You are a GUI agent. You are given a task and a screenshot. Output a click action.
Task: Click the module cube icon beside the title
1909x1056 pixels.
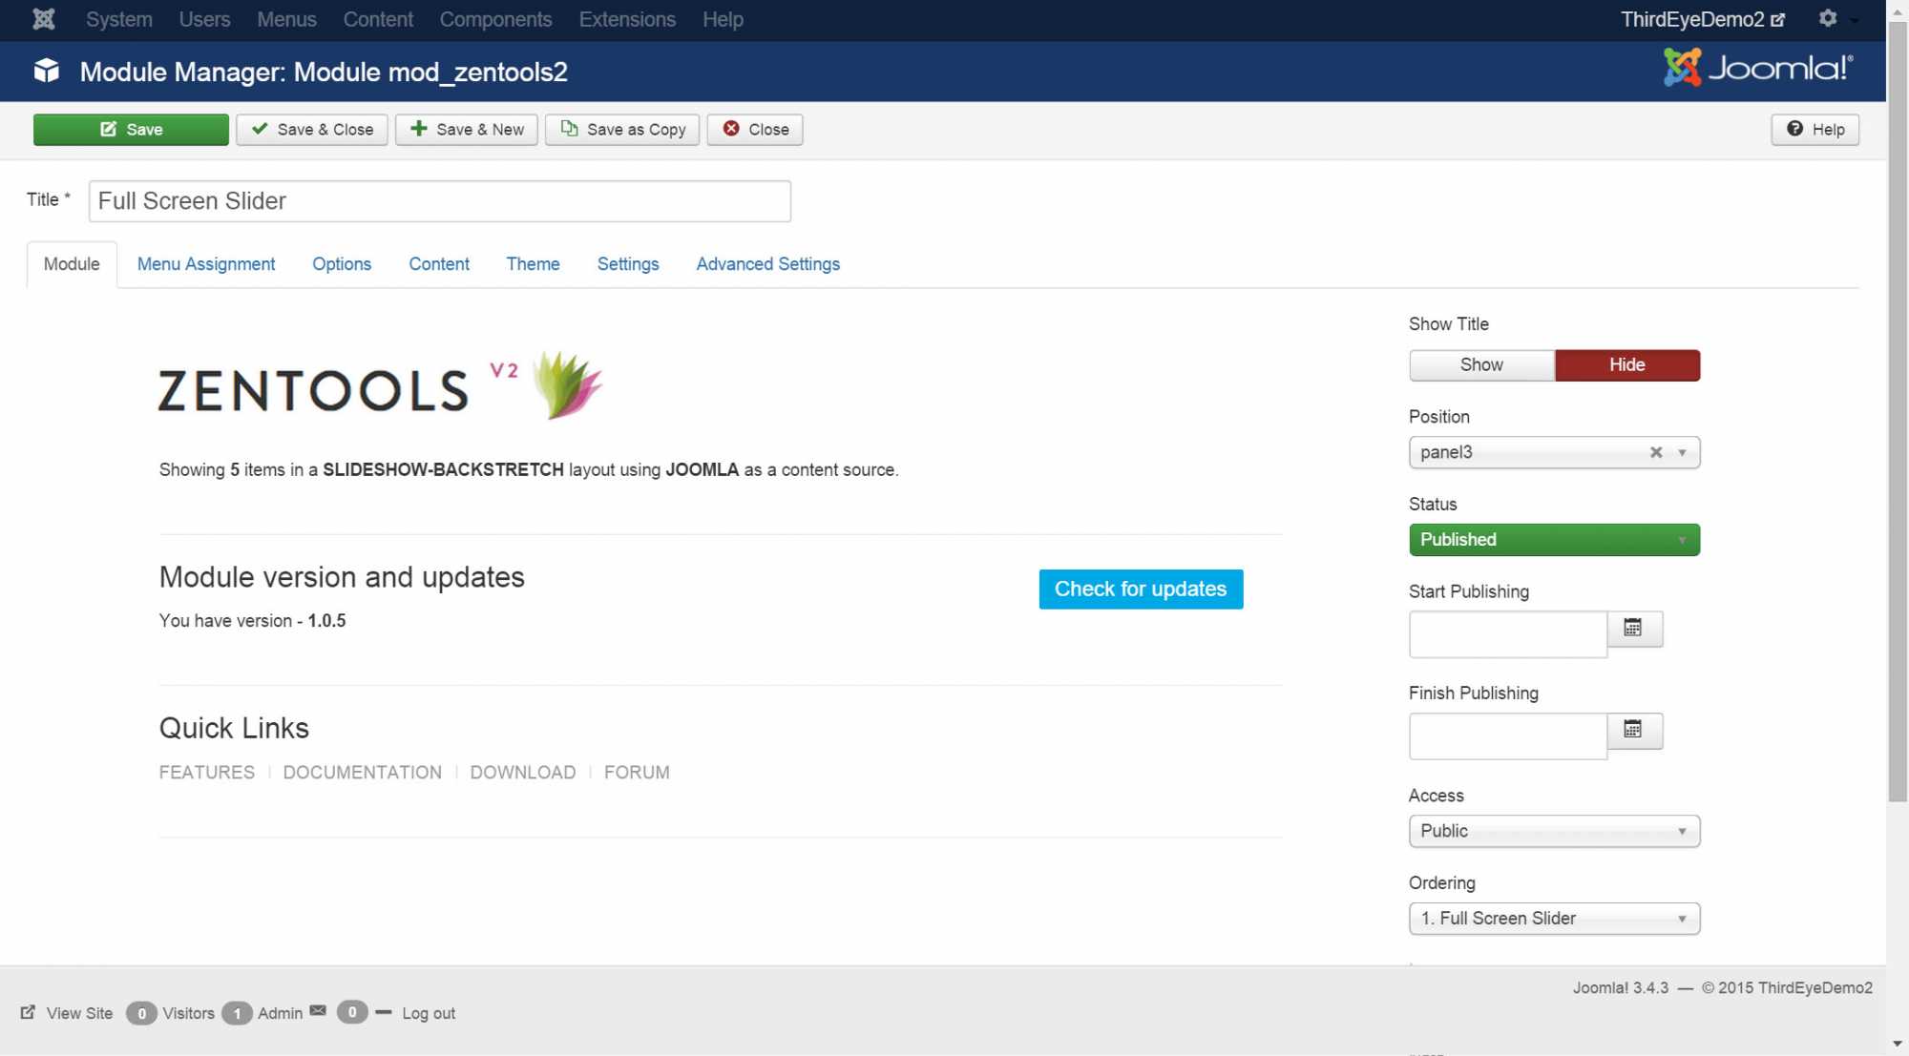46,72
